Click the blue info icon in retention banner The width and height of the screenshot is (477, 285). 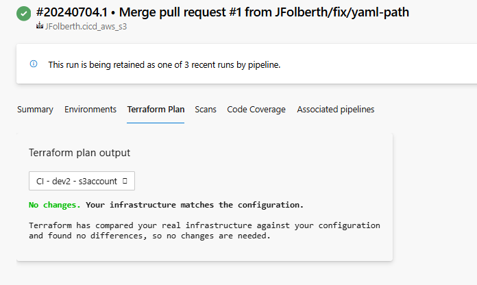point(34,64)
